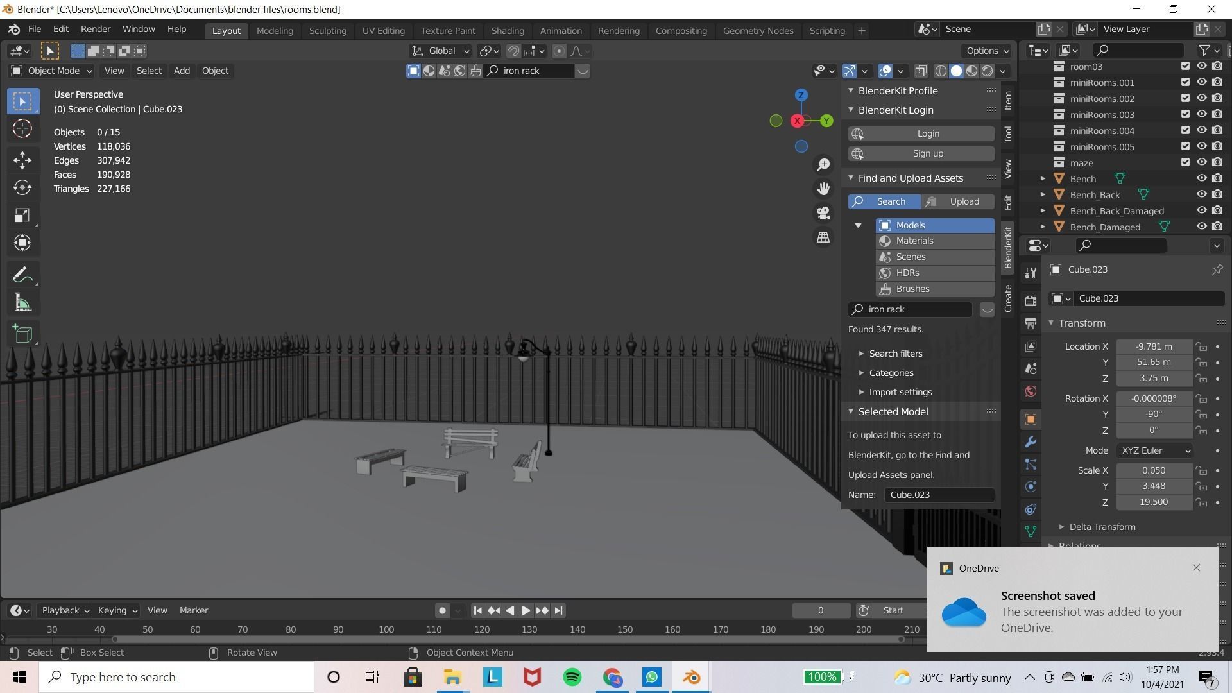Select the Cursor tool
The height and width of the screenshot is (693, 1232).
pos(22,129)
